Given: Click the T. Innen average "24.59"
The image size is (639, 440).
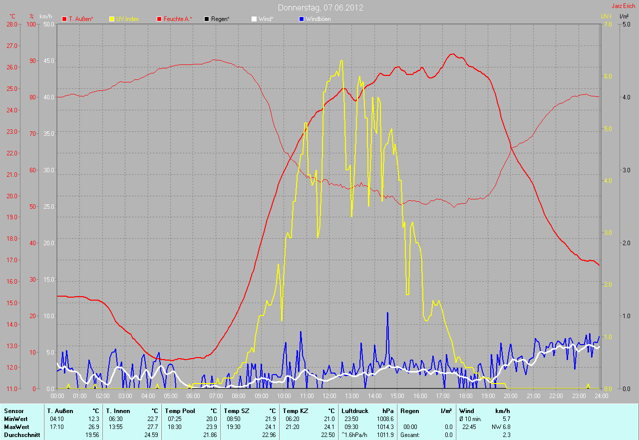Looking at the screenshot, I should tap(151, 435).
